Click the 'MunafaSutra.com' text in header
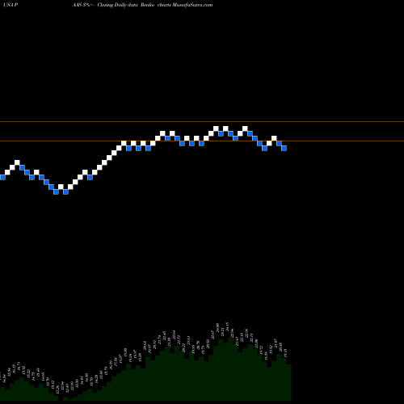 192,5
